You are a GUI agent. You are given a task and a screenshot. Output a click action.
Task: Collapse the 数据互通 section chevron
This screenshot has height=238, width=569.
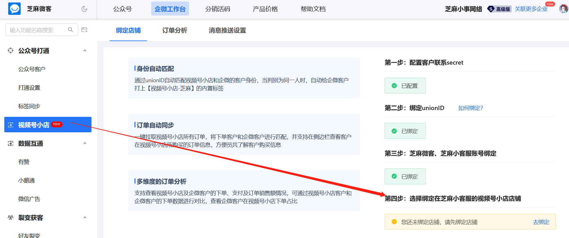pyautogui.click(x=85, y=143)
